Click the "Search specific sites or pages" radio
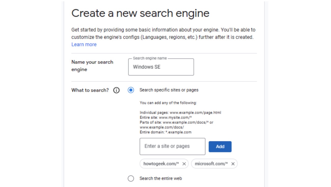Screen dimensions: 331x187 (x=131, y=90)
